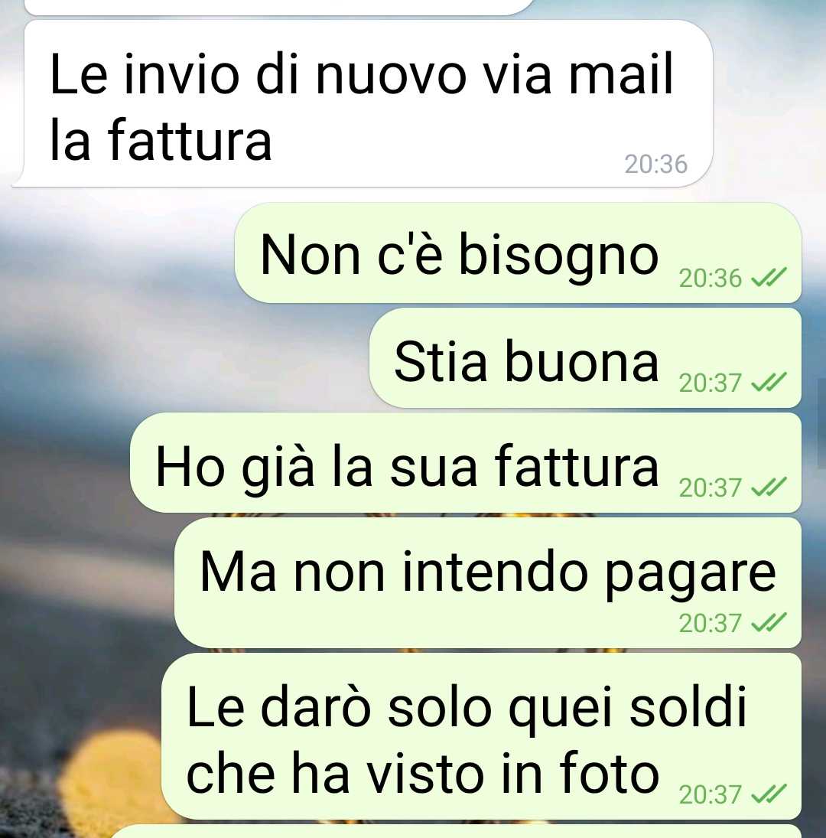
Task: Select the 'Le darò solo quei soldi' message
Action: 482,736
